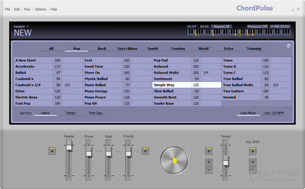Image resolution: width=305 pixels, height=189 pixels.
Task: Switch to the Country tab
Action: click(x=178, y=49)
